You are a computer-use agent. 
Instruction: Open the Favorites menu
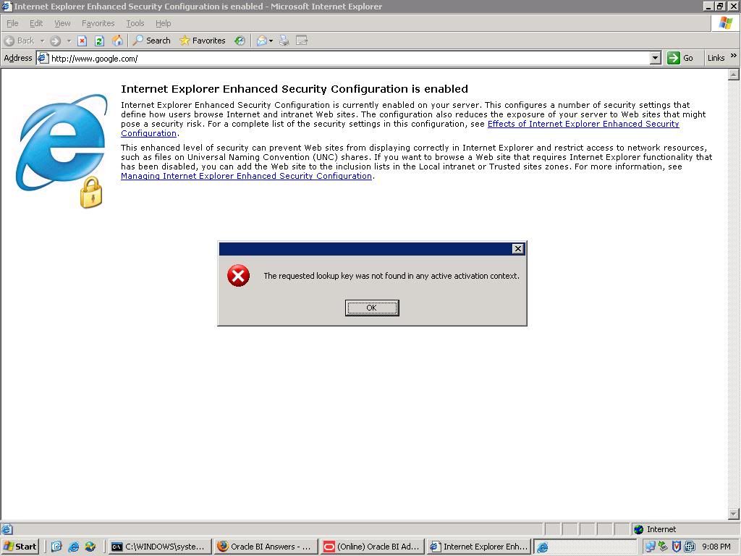(98, 23)
